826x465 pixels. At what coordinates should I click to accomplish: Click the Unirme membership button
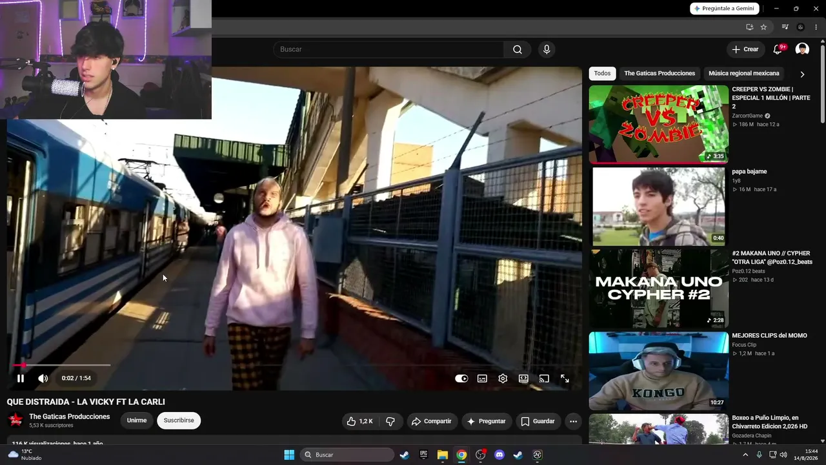(137, 420)
